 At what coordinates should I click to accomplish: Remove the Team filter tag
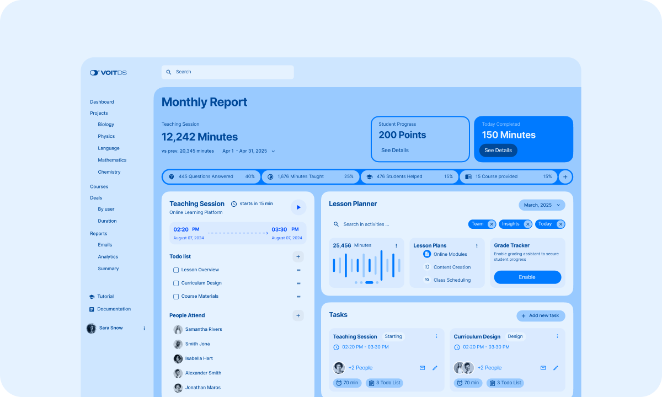tap(492, 224)
